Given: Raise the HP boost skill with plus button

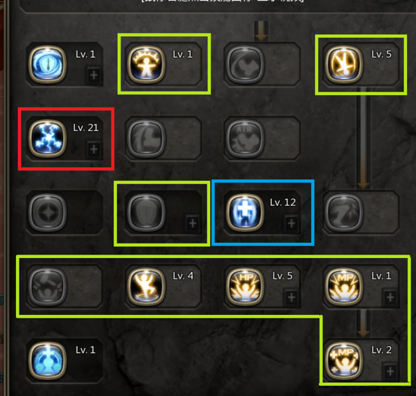Looking at the screenshot, I should (291, 298).
